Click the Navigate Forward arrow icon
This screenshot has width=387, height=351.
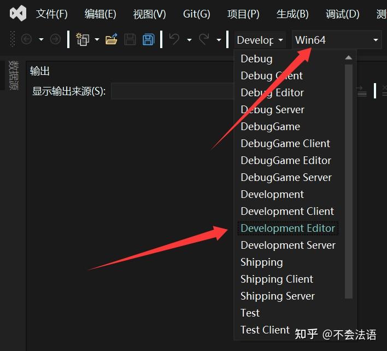[x=55, y=39]
